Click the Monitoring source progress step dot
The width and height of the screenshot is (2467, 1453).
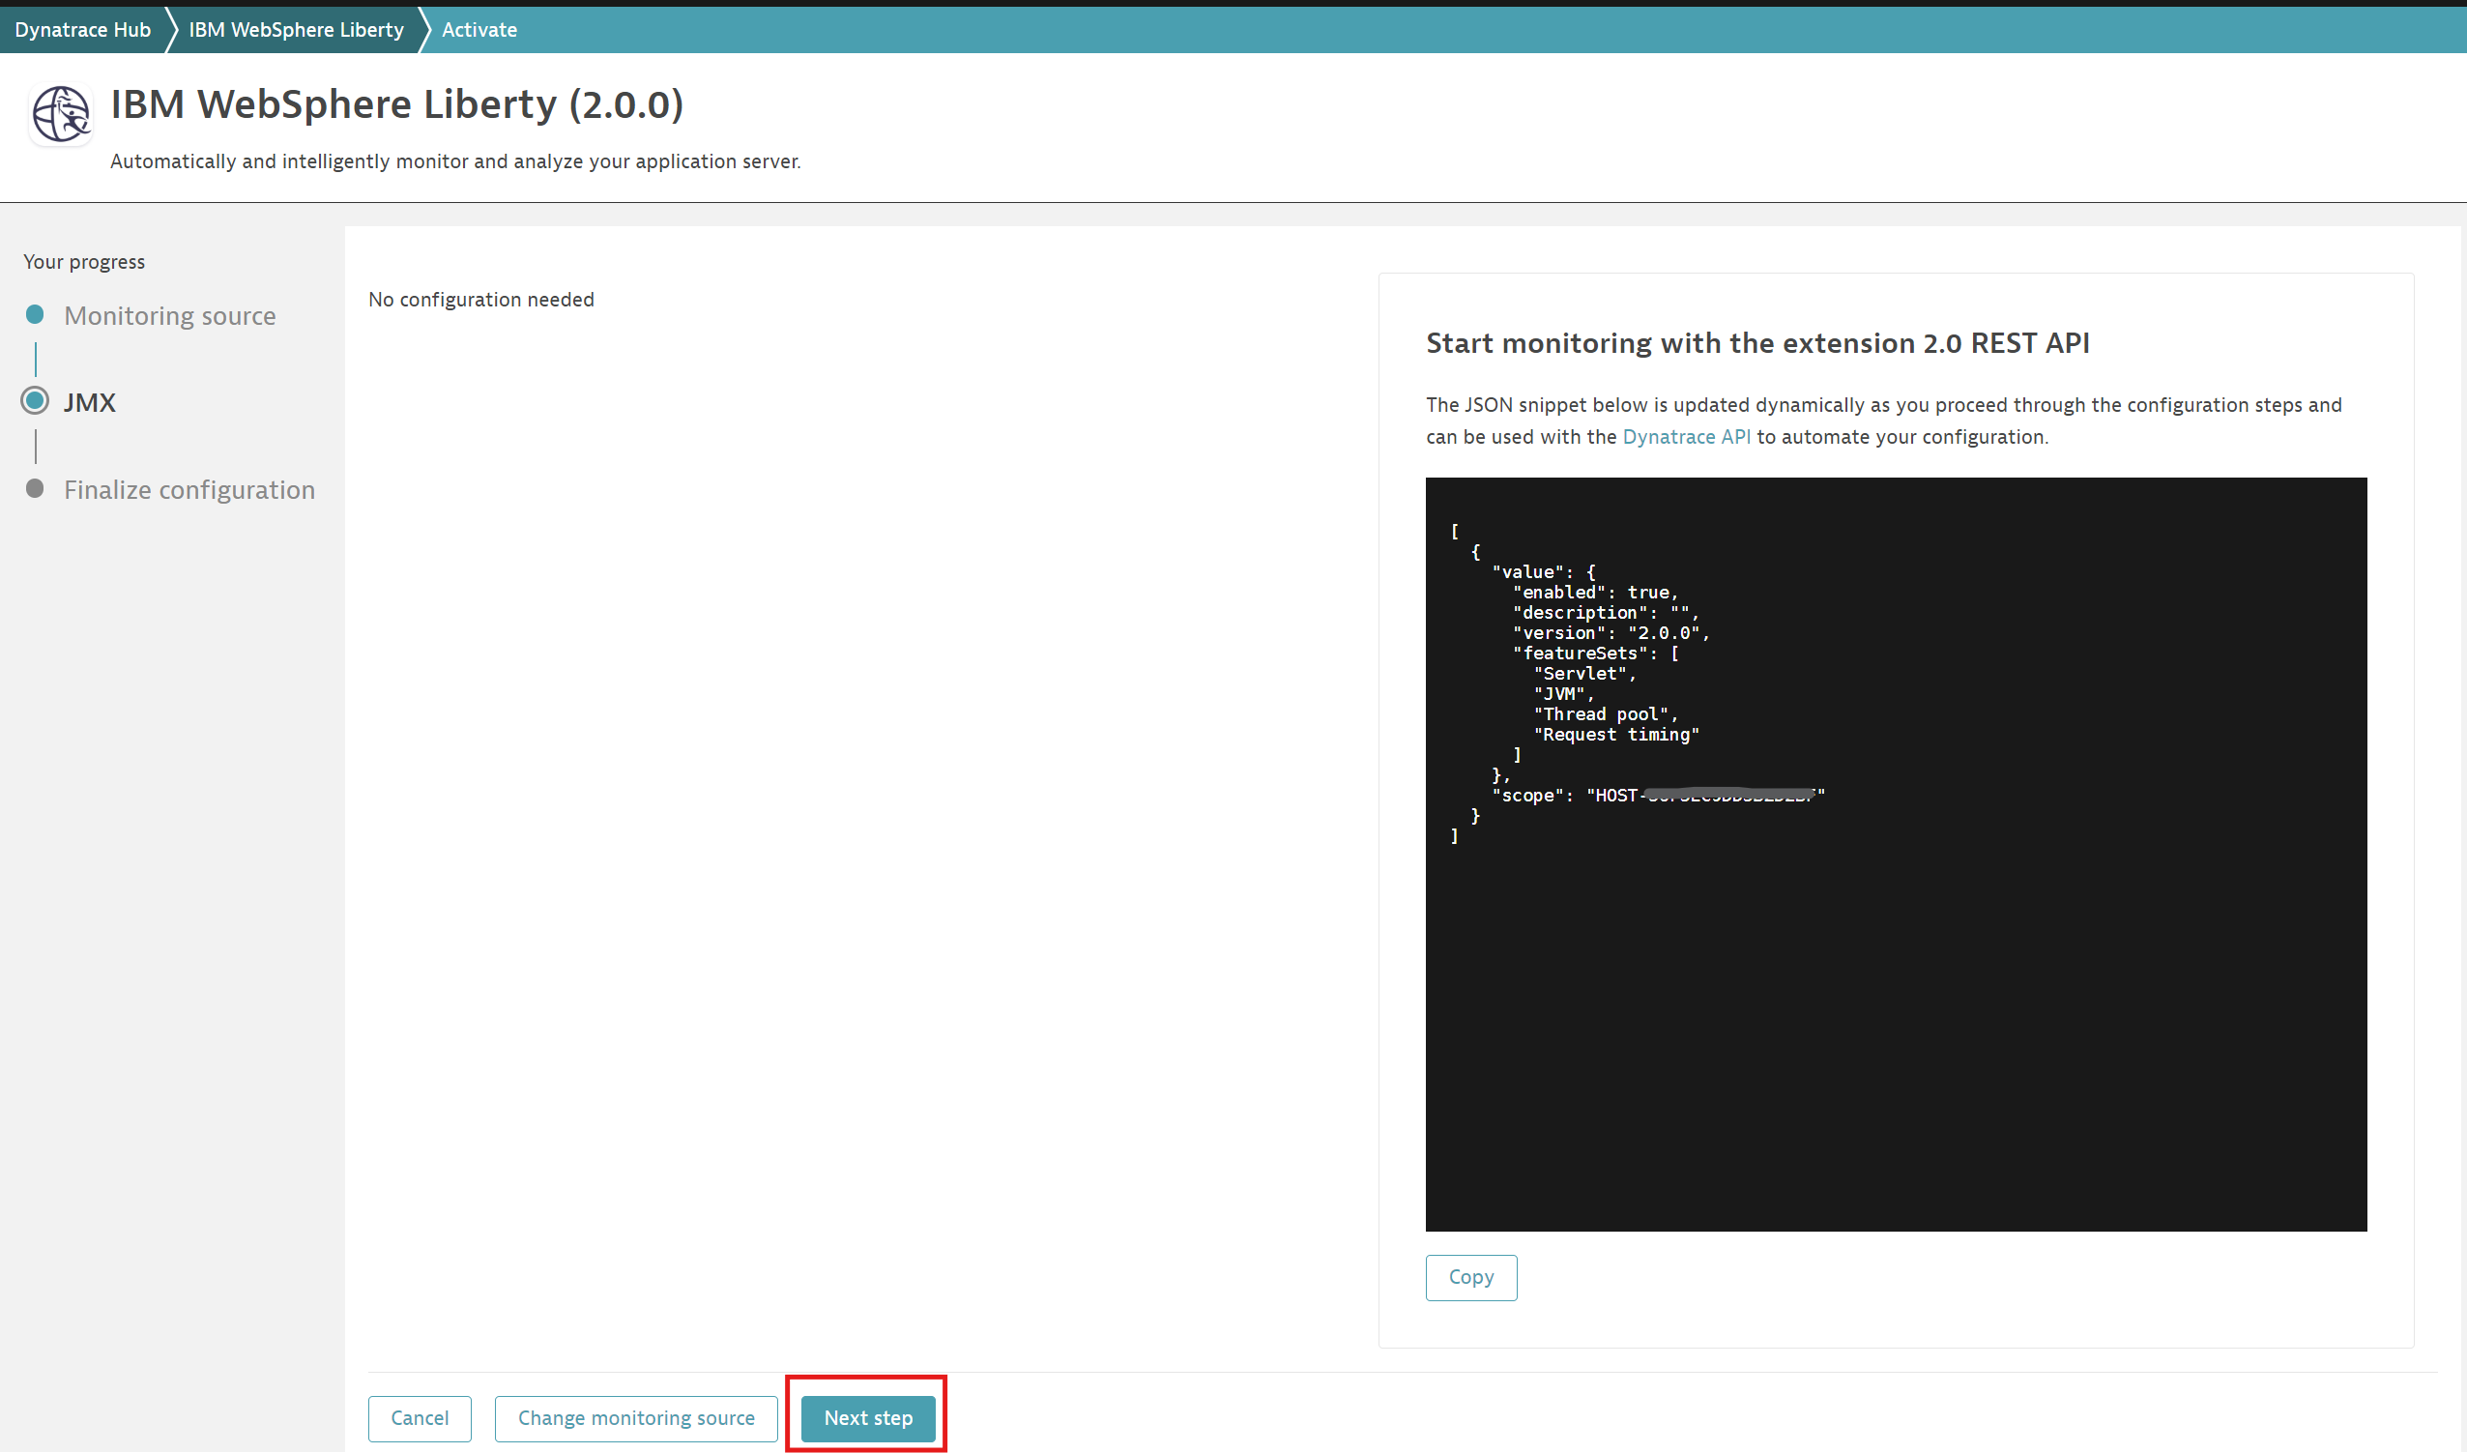pos(35,314)
